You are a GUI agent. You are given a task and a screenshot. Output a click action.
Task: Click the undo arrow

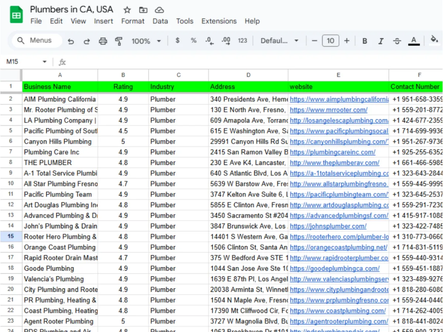click(71, 41)
